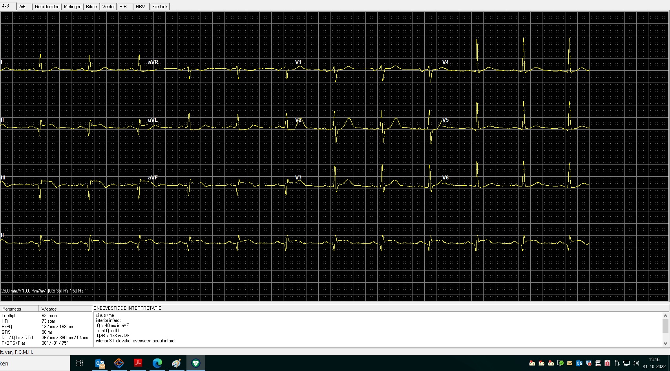Switch to the File Link tab
The width and height of the screenshot is (670, 371).
160,7
